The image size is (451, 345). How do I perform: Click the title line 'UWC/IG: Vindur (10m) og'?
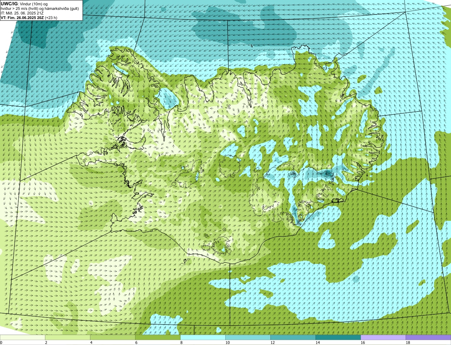(x=24, y=4)
